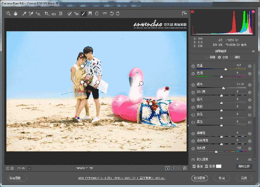Open the zoom level dropdown
260x187 pixels.
tap(30, 168)
